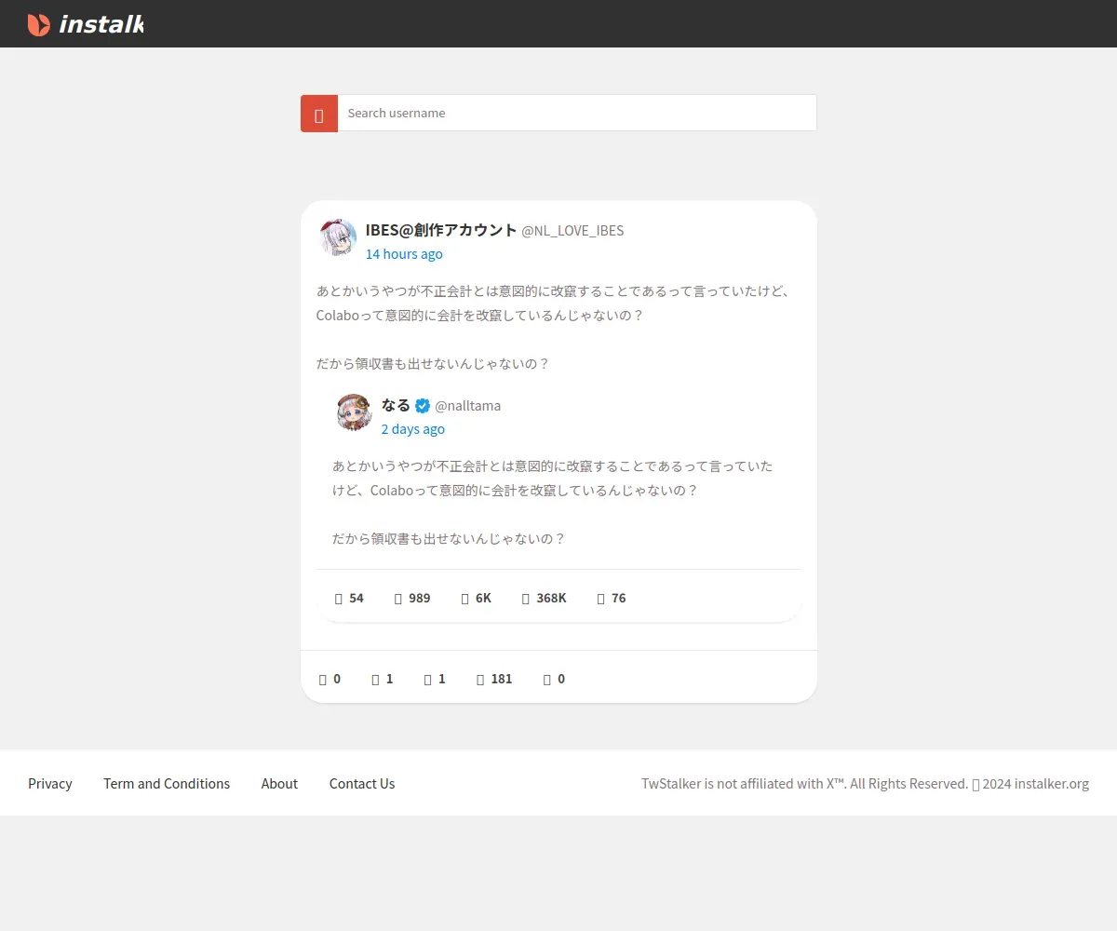The width and height of the screenshot is (1117, 931).
Task: Open @nalltama handle
Action: [468, 406]
